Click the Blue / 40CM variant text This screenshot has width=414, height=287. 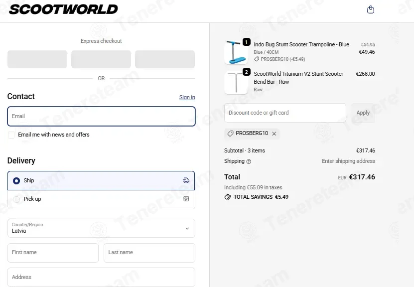266,52
